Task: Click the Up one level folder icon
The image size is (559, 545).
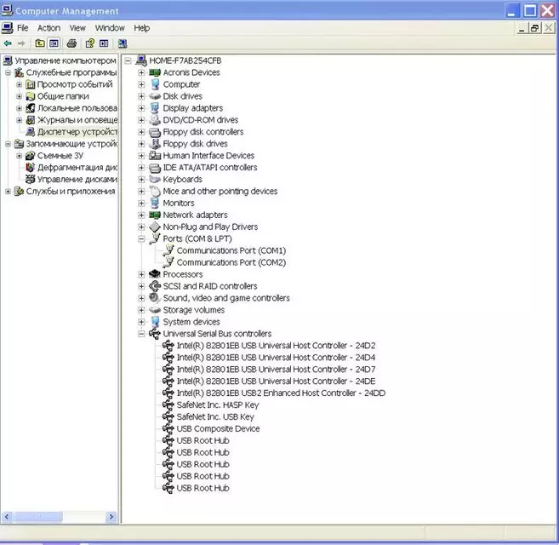Action: point(40,43)
